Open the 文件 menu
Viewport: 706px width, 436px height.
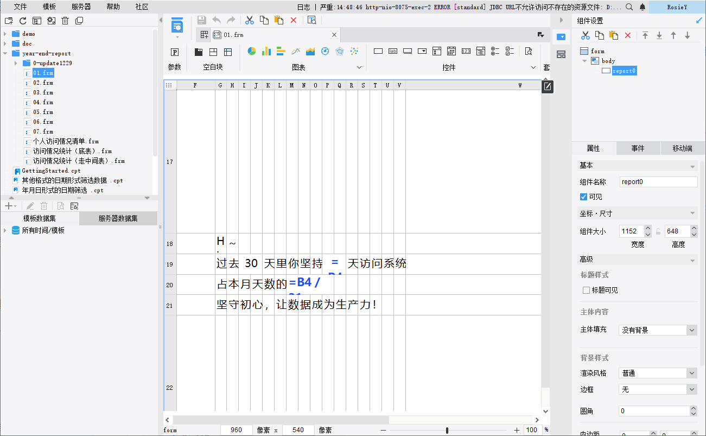[x=20, y=7]
